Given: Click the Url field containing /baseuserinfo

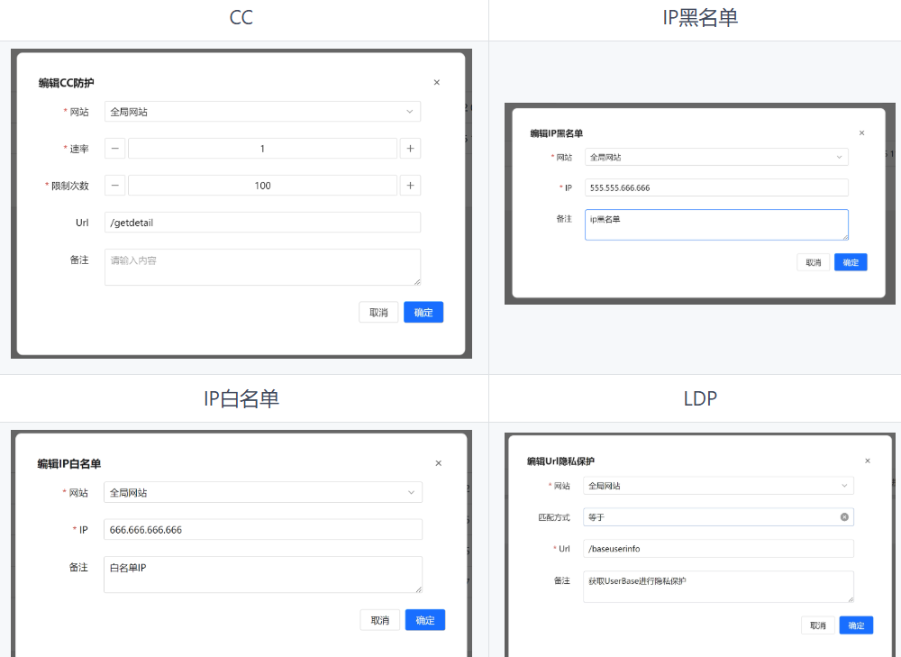Looking at the screenshot, I should click(x=718, y=548).
